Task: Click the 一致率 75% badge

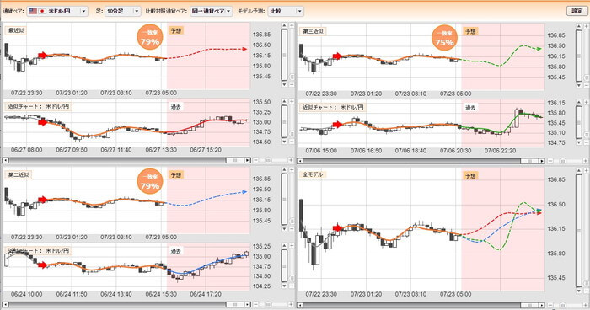Action: pyautogui.click(x=444, y=39)
